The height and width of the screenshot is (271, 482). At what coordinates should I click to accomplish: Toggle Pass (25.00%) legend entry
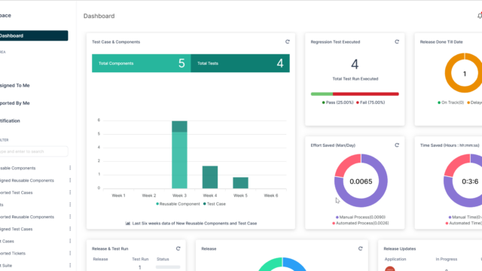337,102
